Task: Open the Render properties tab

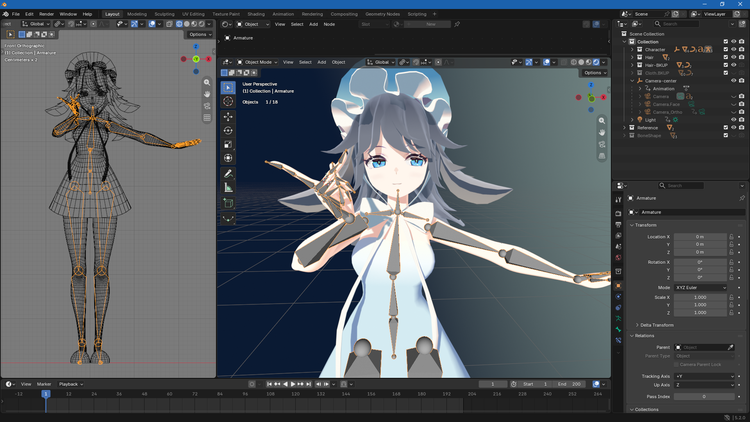Action: tap(618, 214)
